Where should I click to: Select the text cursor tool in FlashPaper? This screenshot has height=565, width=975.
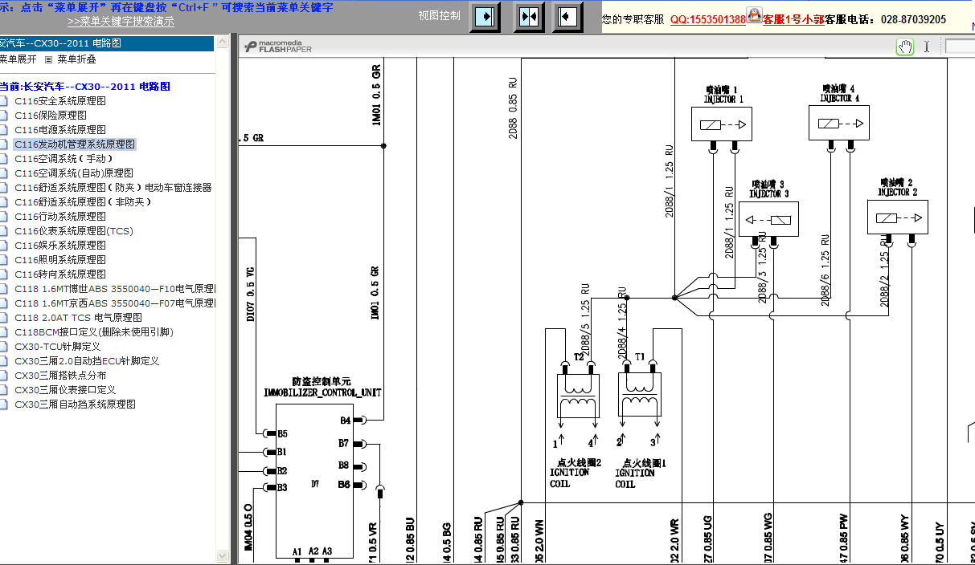[x=926, y=47]
